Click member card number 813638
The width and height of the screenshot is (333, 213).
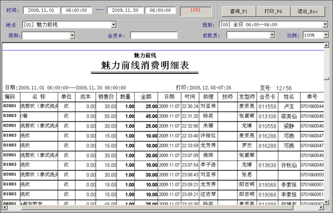click(268, 165)
